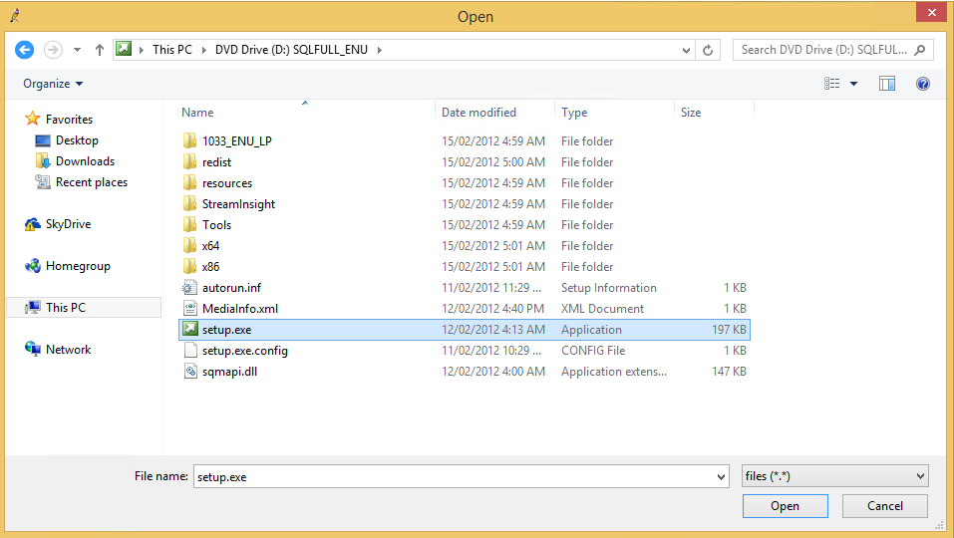Click the title bar application icon

[x=15, y=16]
